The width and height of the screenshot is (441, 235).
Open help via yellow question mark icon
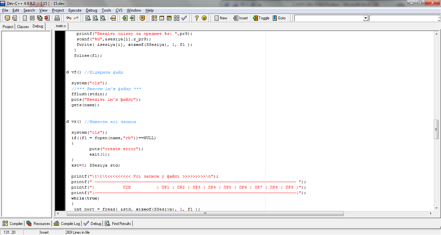(x=197, y=18)
